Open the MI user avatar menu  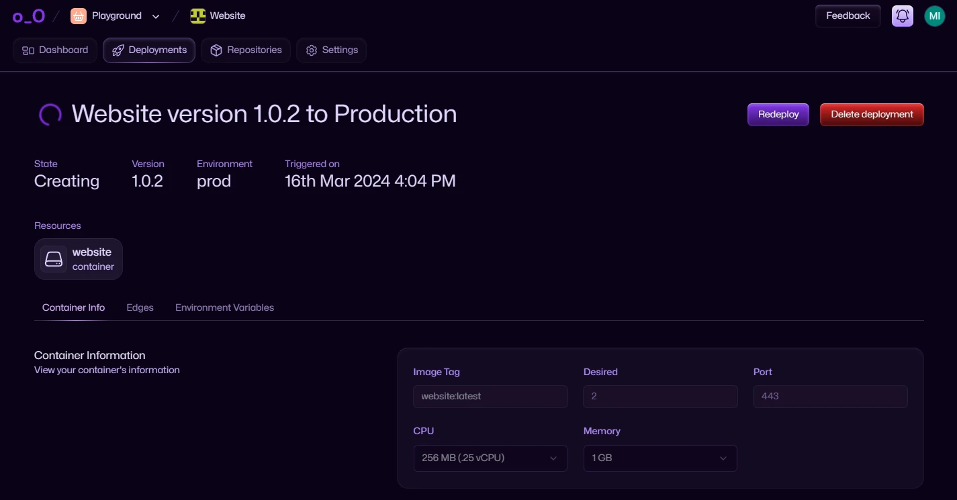pyautogui.click(x=935, y=16)
